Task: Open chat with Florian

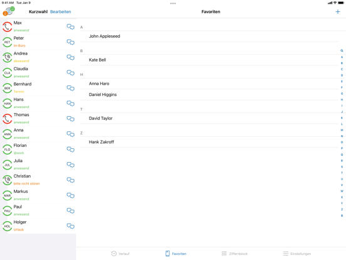Action: (71, 149)
